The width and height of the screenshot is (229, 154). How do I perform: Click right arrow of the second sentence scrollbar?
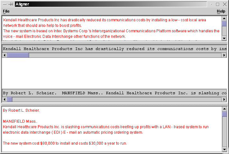(224, 99)
